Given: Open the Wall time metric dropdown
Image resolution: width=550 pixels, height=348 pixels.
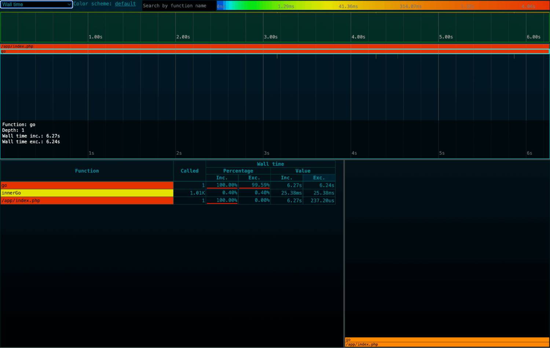Looking at the screenshot, I should click(x=36, y=4).
